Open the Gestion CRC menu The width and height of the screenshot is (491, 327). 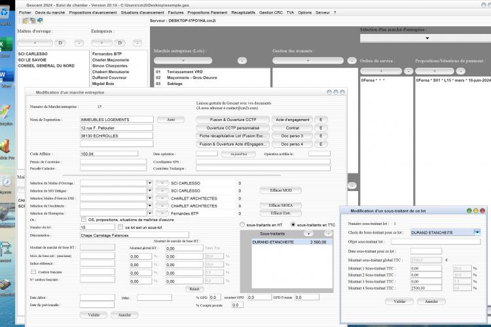[x=271, y=12]
